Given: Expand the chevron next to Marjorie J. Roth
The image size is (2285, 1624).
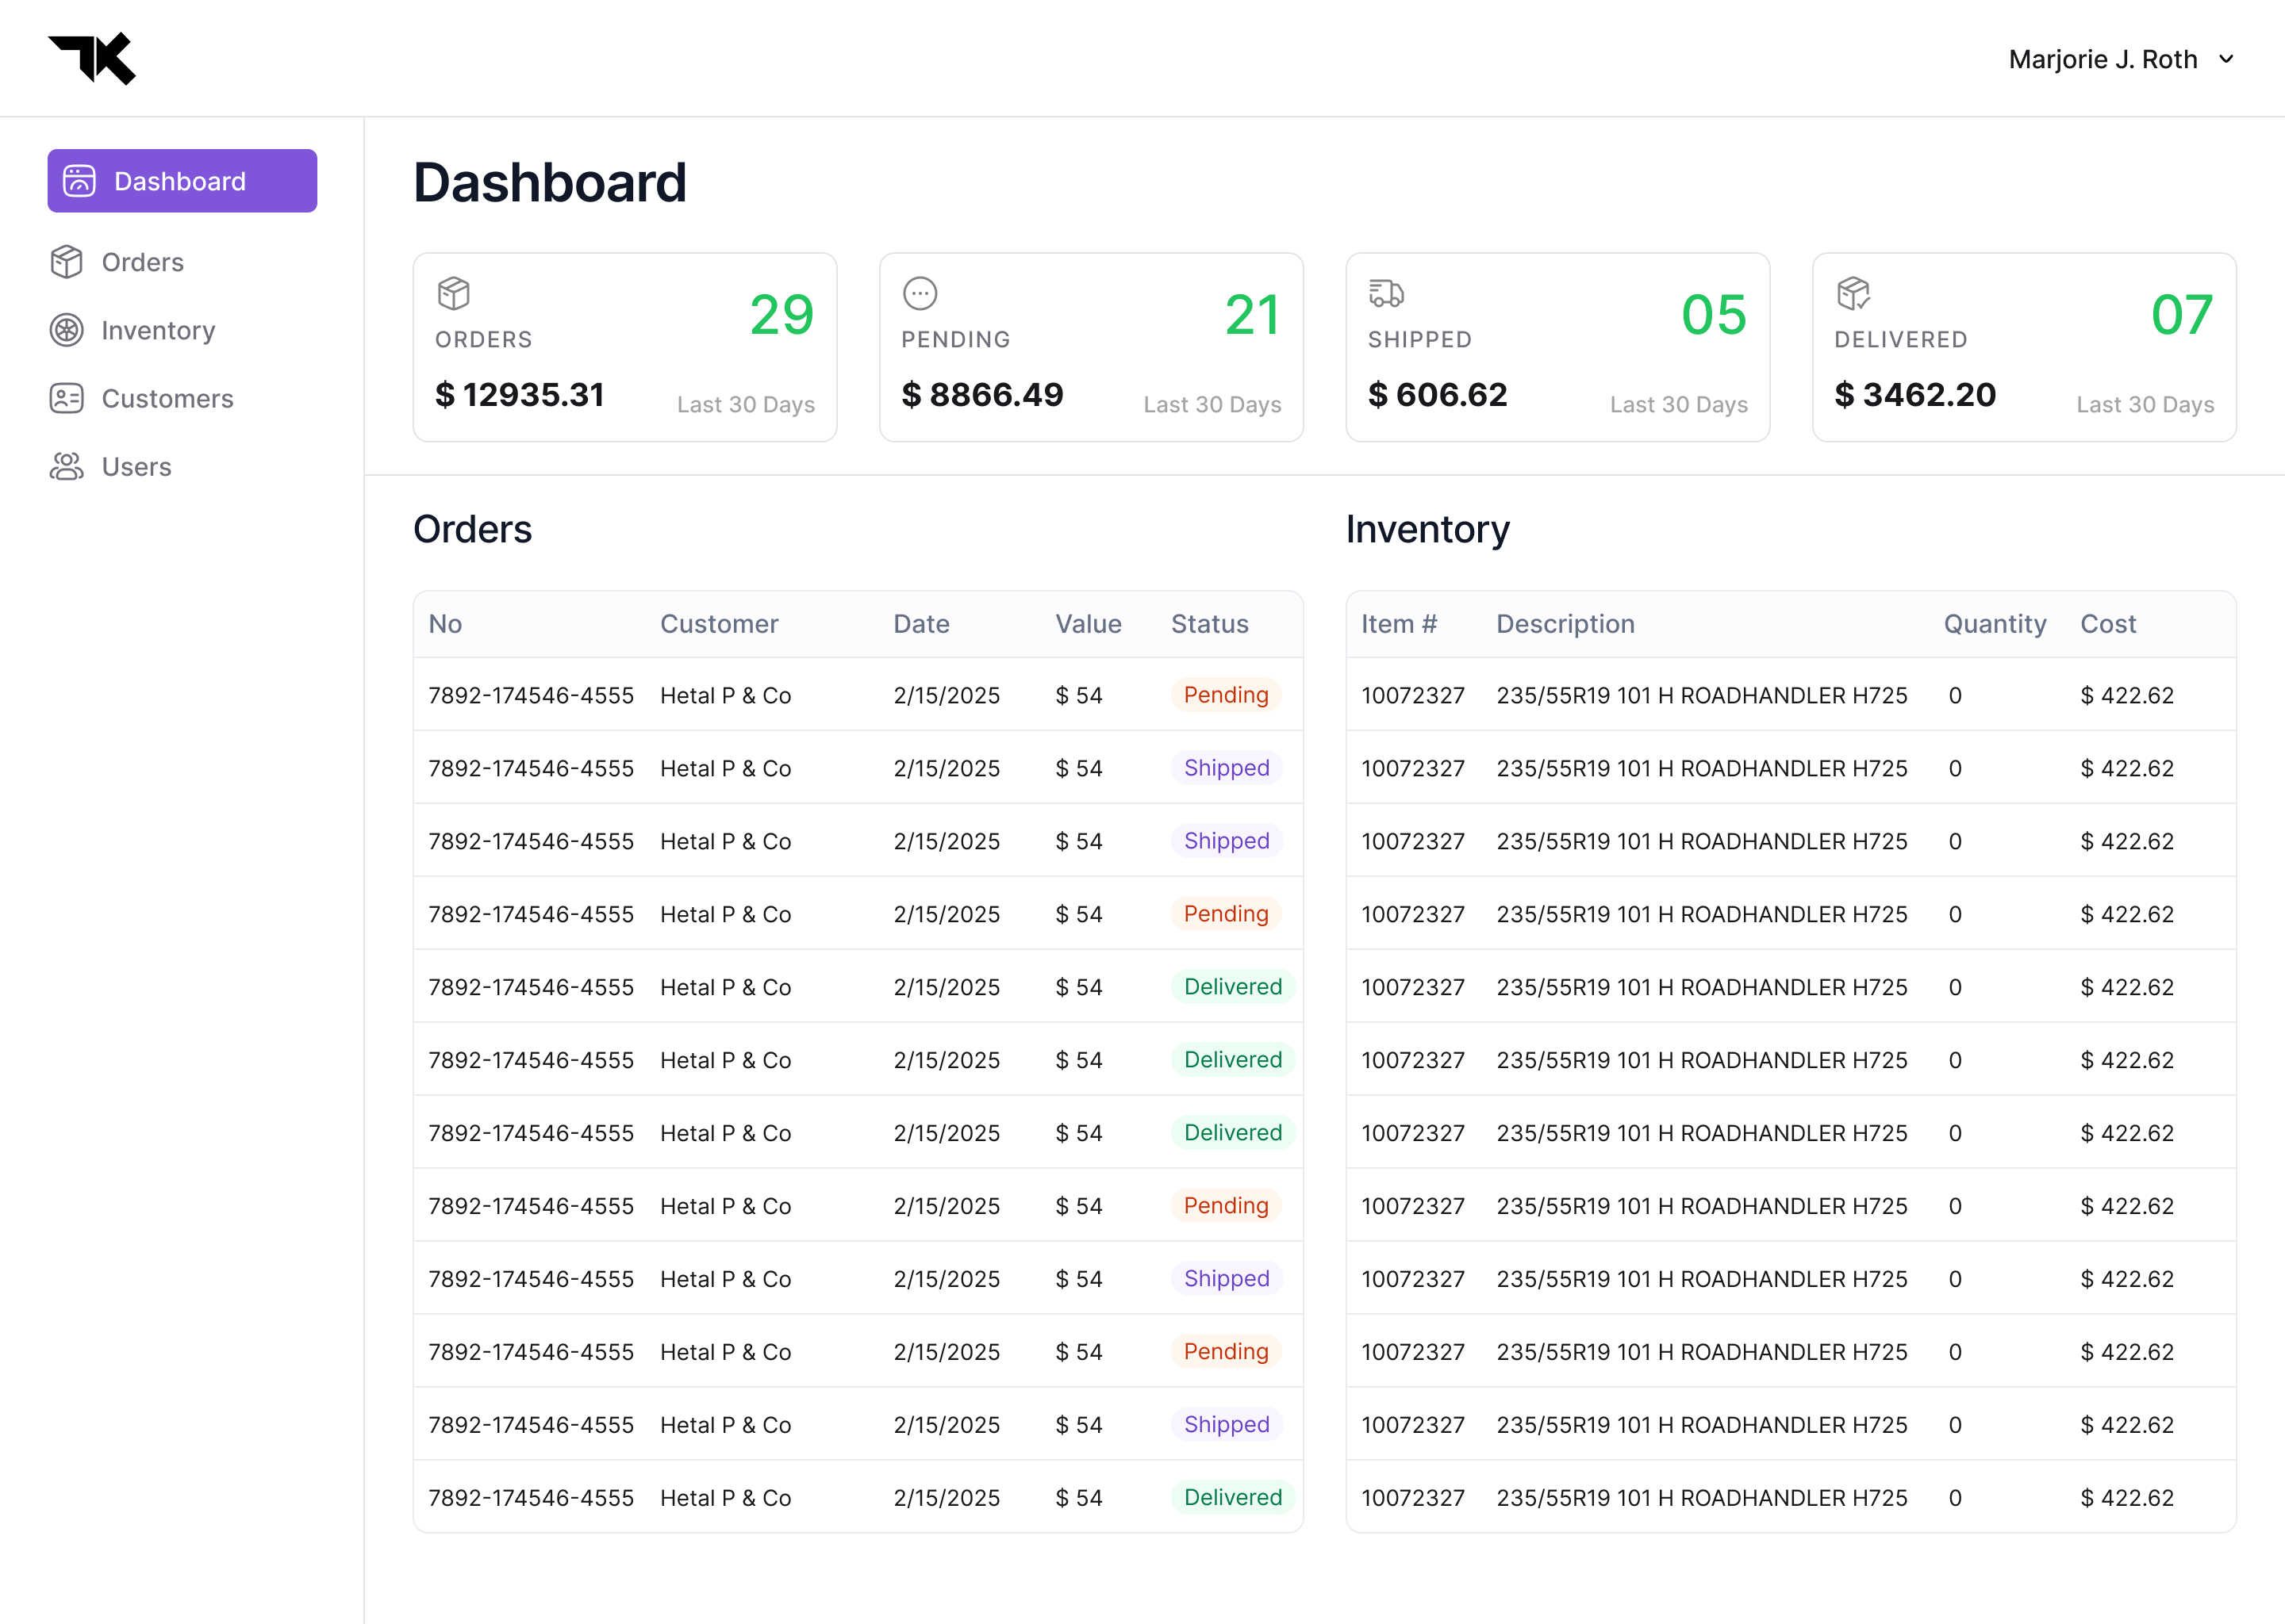Looking at the screenshot, I should click(x=2226, y=59).
